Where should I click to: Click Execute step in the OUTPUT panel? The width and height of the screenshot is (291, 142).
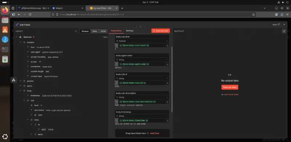(230, 87)
